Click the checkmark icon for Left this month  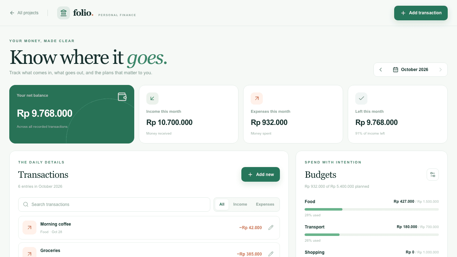point(361,99)
